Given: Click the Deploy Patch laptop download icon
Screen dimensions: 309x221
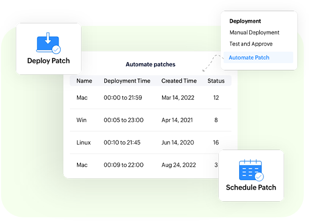Looking at the screenshot, I should tap(48, 43).
